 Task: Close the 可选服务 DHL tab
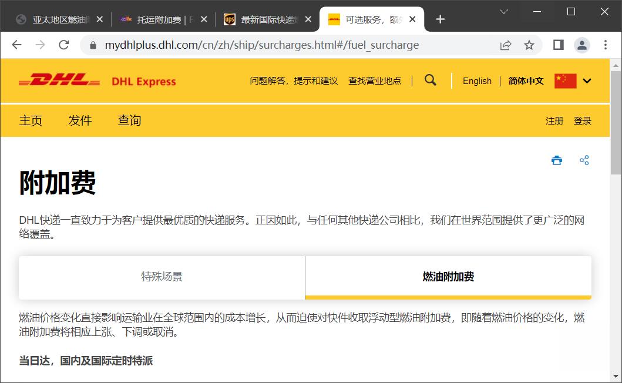coord(412,19)
